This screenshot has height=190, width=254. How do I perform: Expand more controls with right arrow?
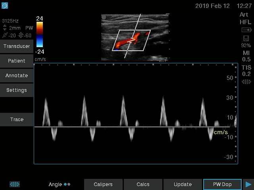(248, 184)
